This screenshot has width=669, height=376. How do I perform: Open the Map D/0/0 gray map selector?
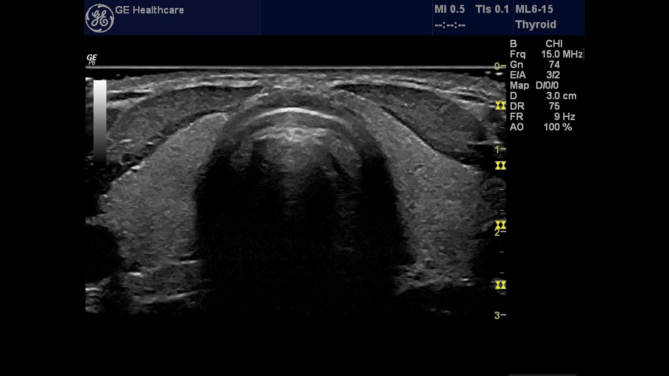[534, 85]
